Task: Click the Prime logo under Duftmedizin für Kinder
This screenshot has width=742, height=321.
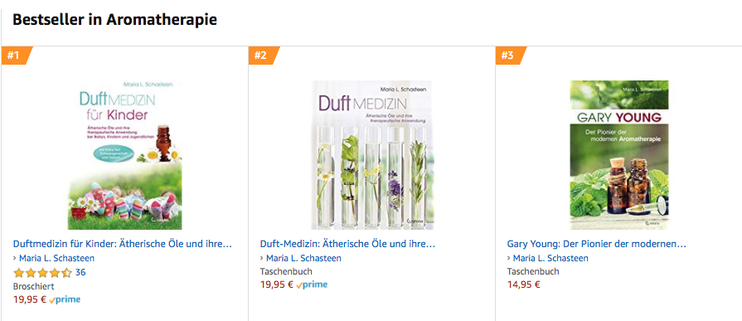Action: click(65, 299)
